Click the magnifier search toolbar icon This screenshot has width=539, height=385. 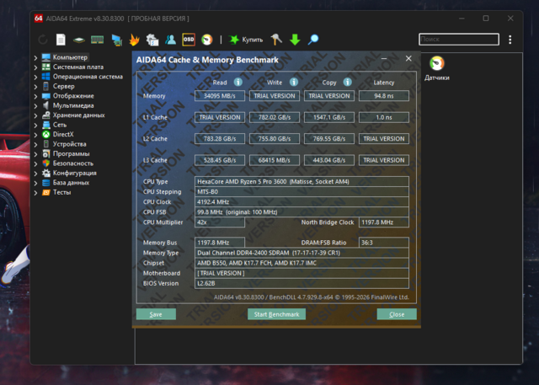coord(313,40)
